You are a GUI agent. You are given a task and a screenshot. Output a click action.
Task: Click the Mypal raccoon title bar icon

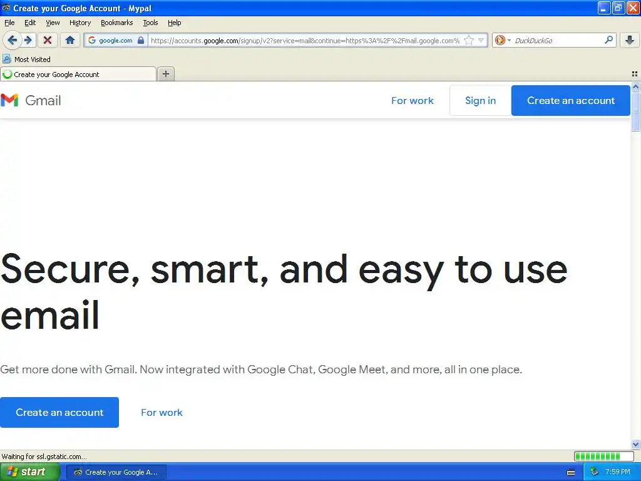[x=6, y=8]
